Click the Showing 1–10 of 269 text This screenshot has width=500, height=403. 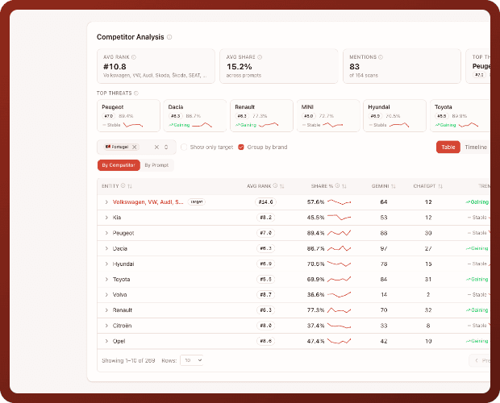[128, 360]
